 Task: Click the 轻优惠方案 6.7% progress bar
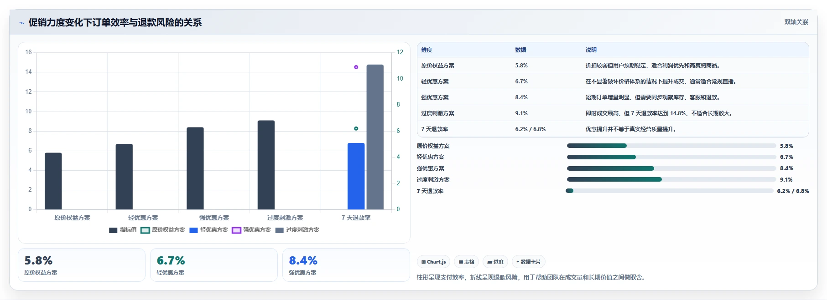(671, 157)
